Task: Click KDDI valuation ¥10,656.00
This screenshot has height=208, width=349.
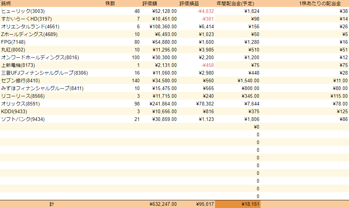Action: [164, 111]
